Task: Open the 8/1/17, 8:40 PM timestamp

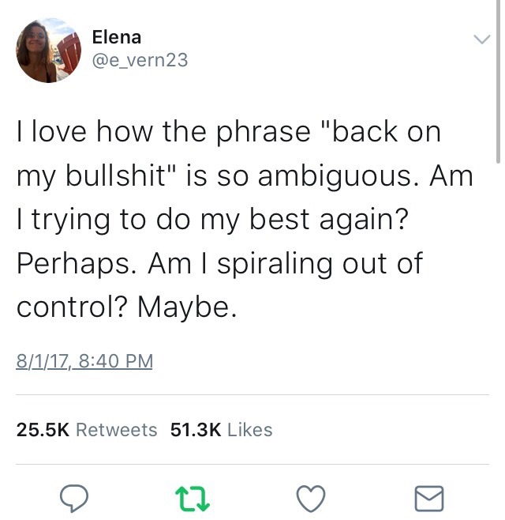Action: click(84, 361)
